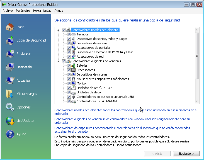Select the Adaptadores de red icon
The height and width of the screenshot is (160, 204).
74,57
